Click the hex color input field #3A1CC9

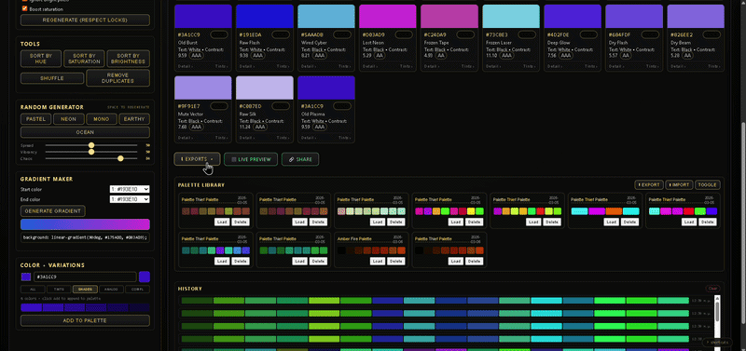click(x=85, y=277)
